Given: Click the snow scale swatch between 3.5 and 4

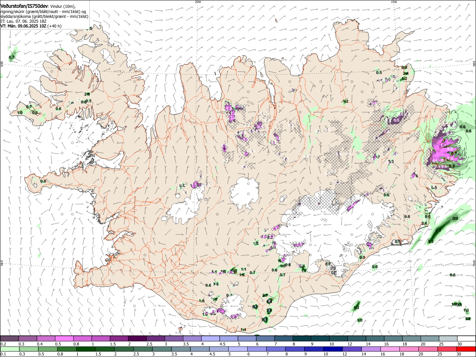Looking at the screenshot, I should click(x=192, y=338).
